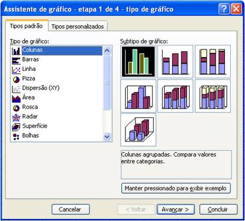Screen dimensions: 245x221
Task: Select the 3D stacked columns subtype
Action: click(x=176, y=96)
